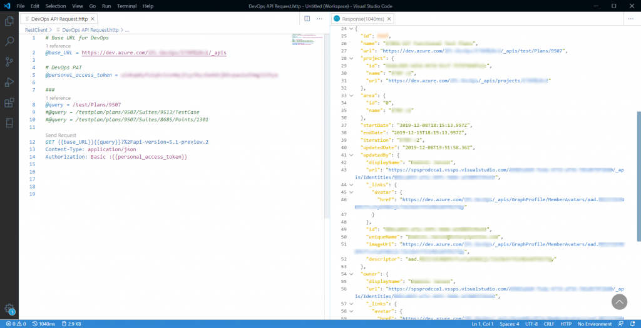Click the Send Request link
Image resolution: width=641 pixels, height=328 pixels.
61,135
